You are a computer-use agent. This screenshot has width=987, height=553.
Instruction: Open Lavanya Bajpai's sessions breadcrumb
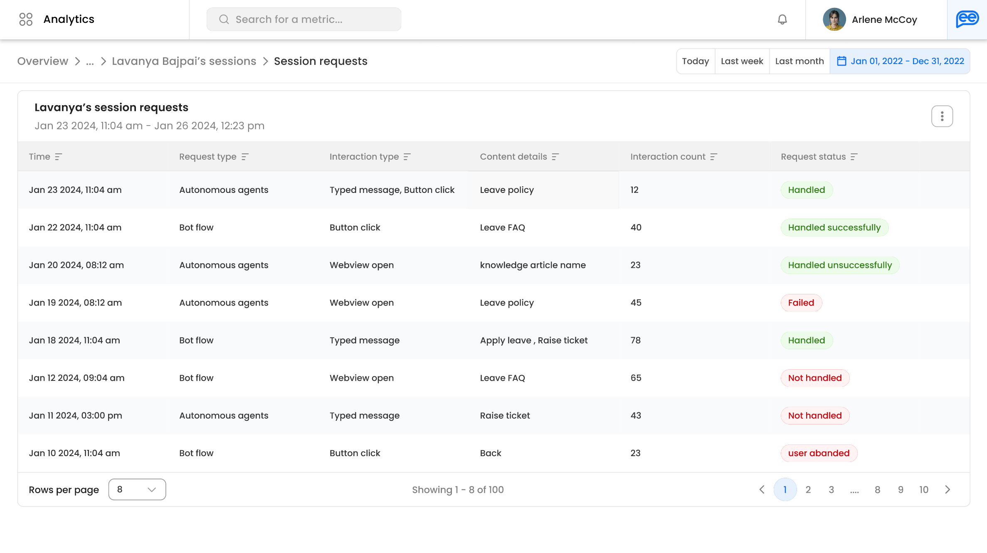184,61
